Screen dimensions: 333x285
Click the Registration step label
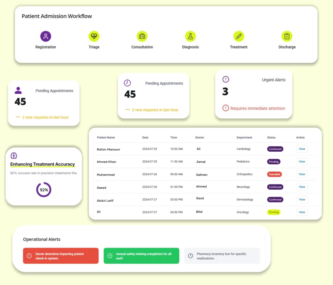tap(46, 47)
